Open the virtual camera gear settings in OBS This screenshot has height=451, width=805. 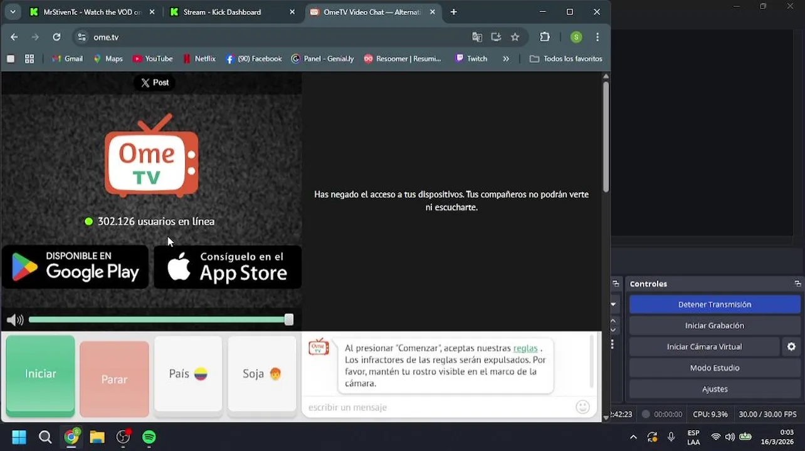(791, 346)
